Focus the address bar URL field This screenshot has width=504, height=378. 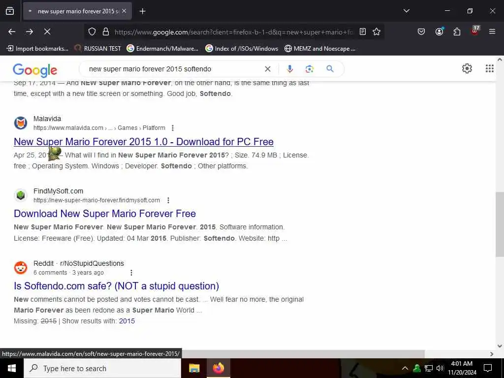click(x=234, y=32)
